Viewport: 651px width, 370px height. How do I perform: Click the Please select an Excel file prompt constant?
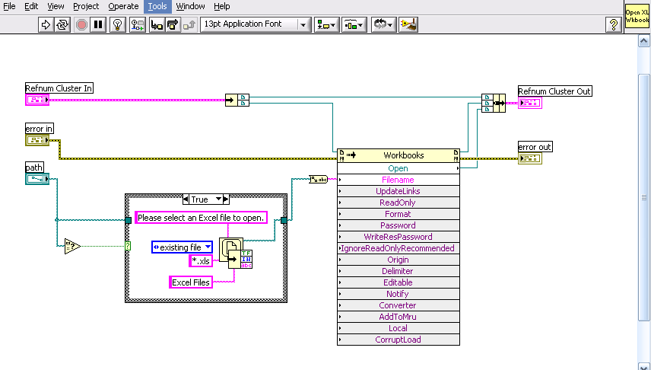[x=201, y=218]
